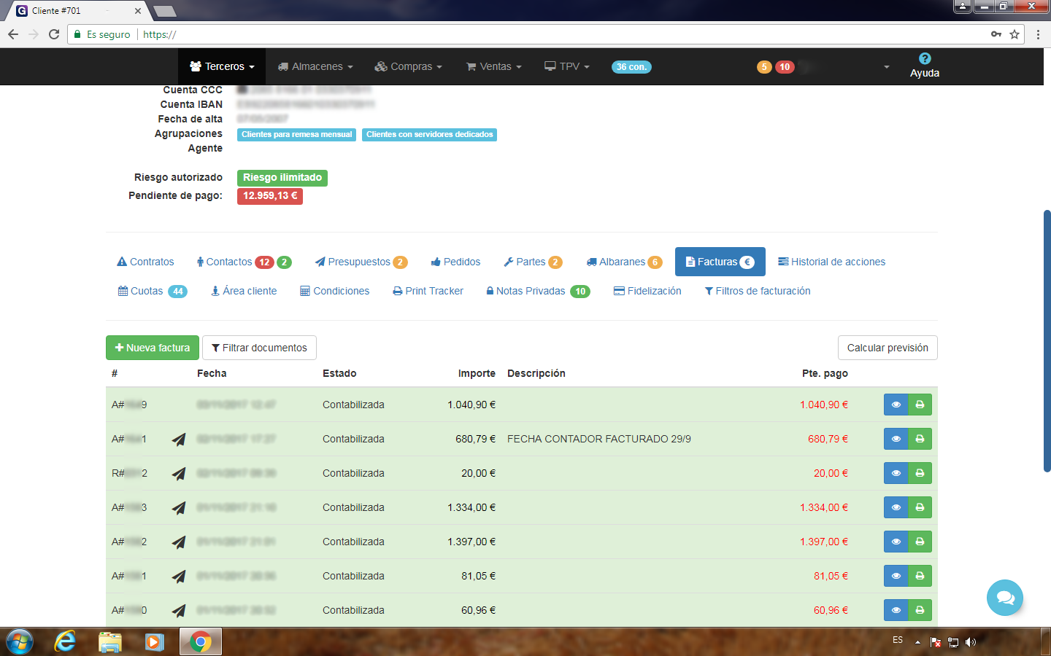Click the print icon for the 1.040,90 € invoice
Image resolution: width=1051 pixels, height=656 pixels.
(x=920, y=405)
